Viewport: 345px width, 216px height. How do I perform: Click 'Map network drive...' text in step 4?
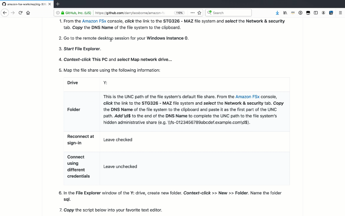tap(151, 59)
